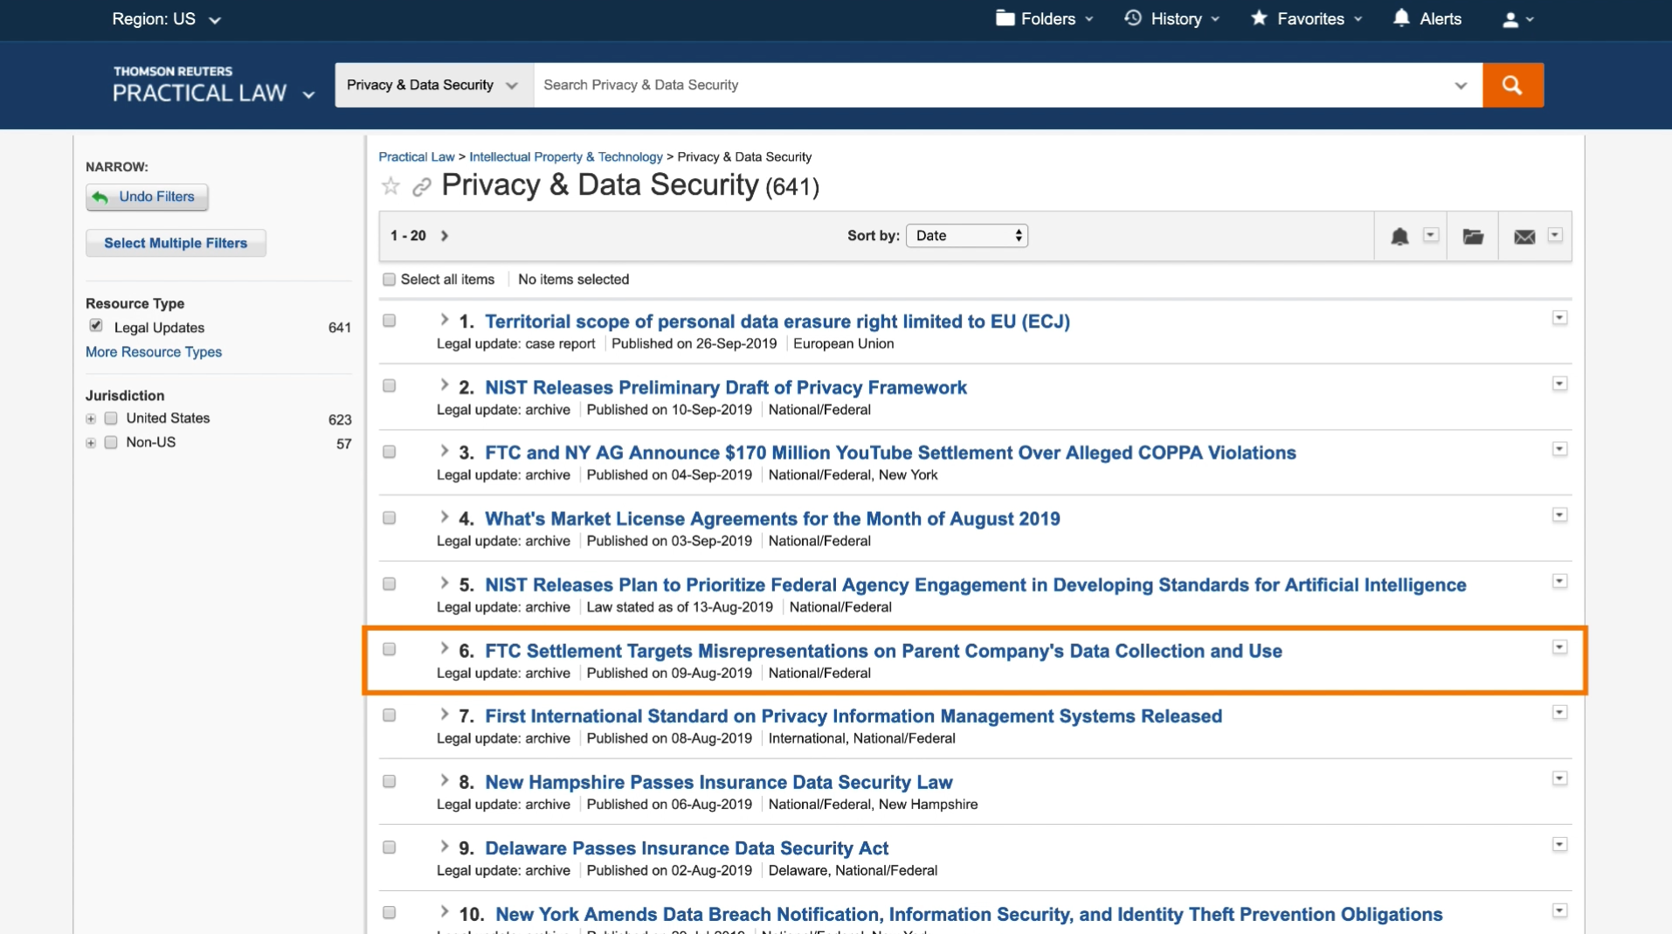Open the Sort by Date dropdown
The image size is (1672, 934).
point(966,236)
